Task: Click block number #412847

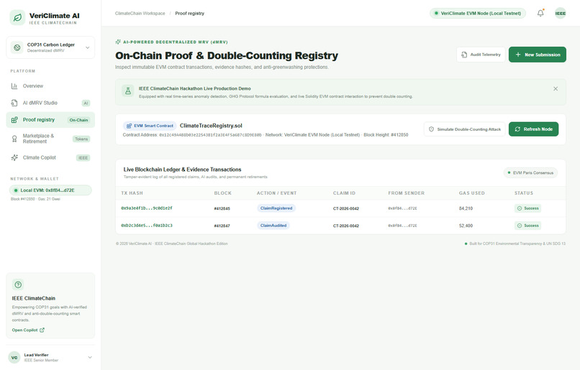Action: [x=222, y=226]
